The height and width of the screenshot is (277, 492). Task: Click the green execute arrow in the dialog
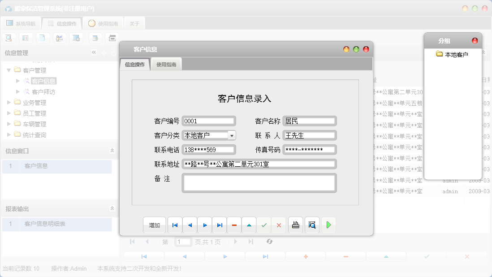pyautogui.click(x=328, y=225)
